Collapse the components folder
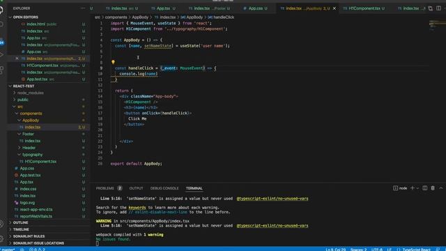The height and width of the screenshot is (251, 446). click(31, 113)
